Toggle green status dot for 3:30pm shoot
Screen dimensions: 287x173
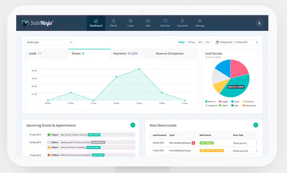(x=49, y=135)
